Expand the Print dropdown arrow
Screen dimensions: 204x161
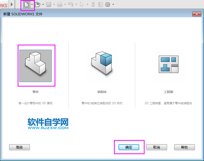click(65, 5)
